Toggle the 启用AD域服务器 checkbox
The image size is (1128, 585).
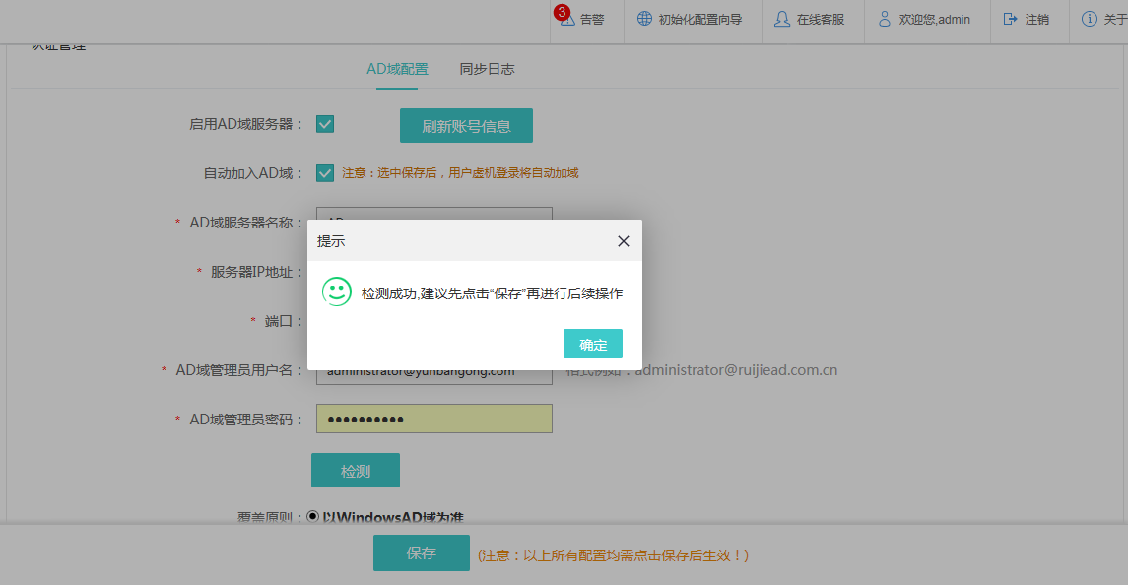click(x=325, y=124)
